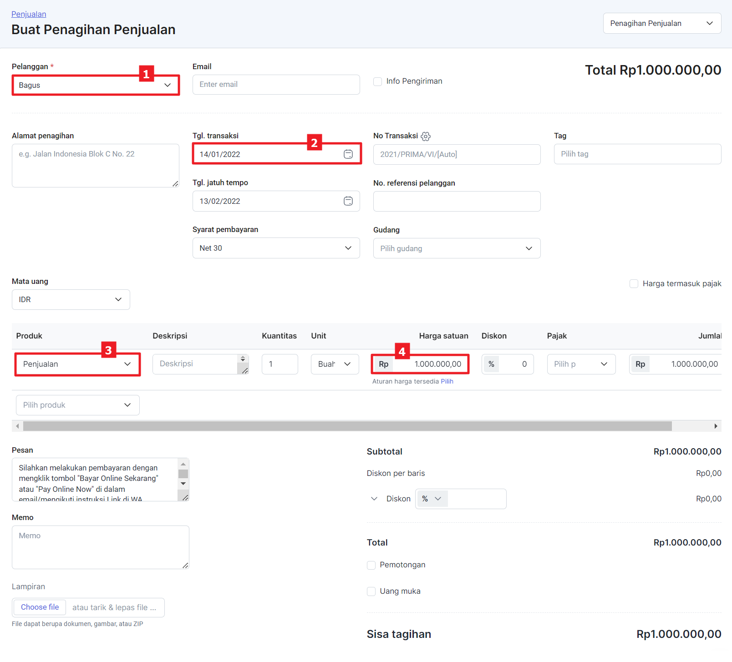The height and width of the screenshot is (662, 732).
Task: Open the transaction date calendar picker
Action: point(348,154)
